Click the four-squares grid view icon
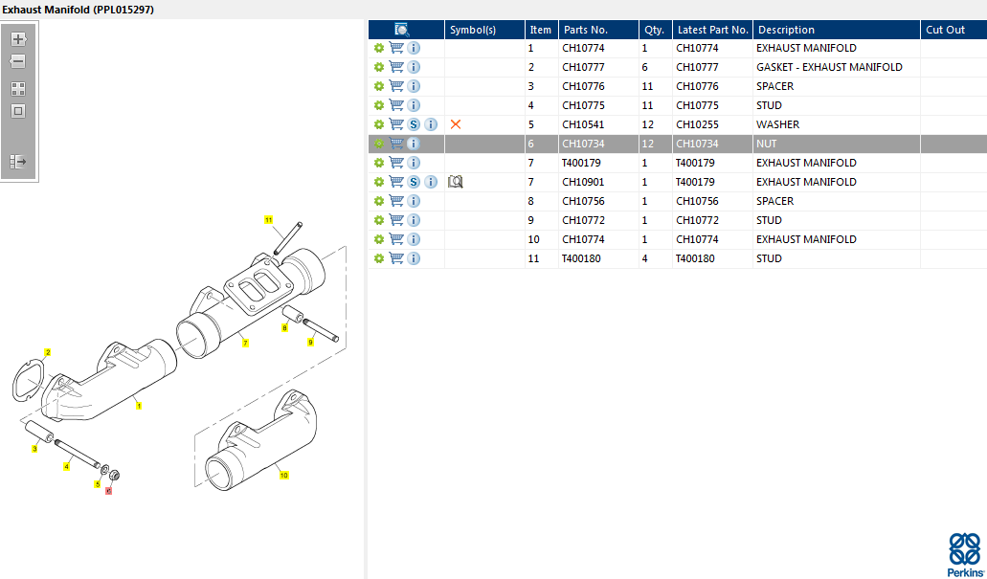 click(18, 88)
